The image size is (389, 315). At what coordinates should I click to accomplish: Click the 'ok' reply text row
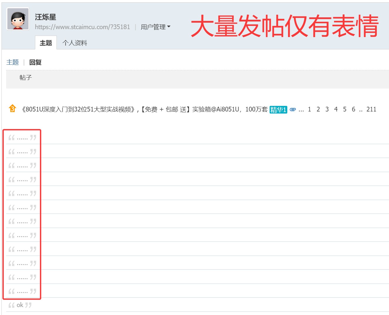click(20, 305)
